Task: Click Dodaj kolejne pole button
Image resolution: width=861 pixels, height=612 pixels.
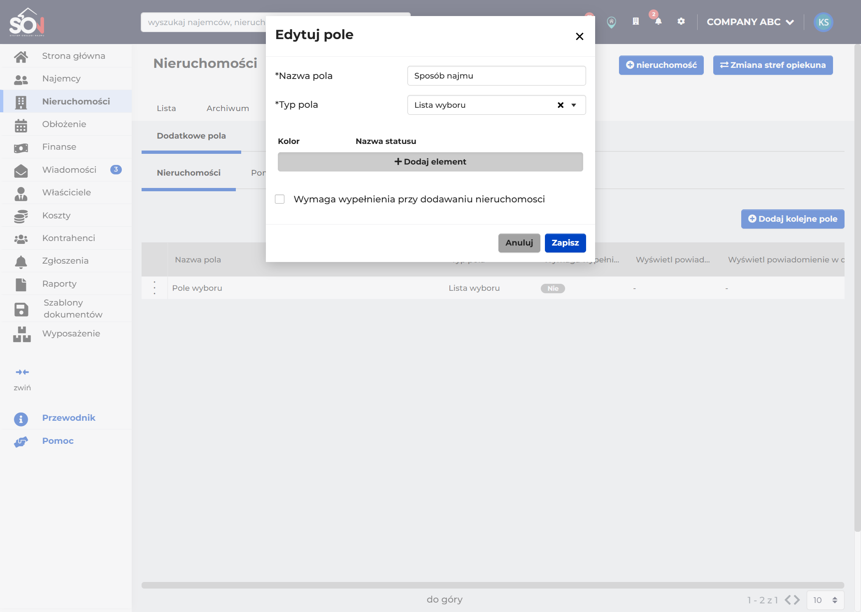Action: (x=792, y=219)
